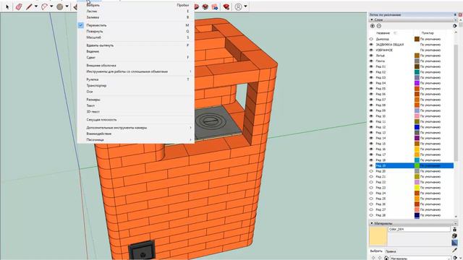Choose Ластик menu entry
Image resolution: width=463 pixels, height=260 pixels.
[x=137, y=12]
